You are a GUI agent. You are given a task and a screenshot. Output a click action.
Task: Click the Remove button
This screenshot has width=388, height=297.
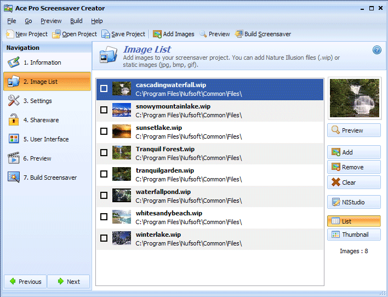354,167
